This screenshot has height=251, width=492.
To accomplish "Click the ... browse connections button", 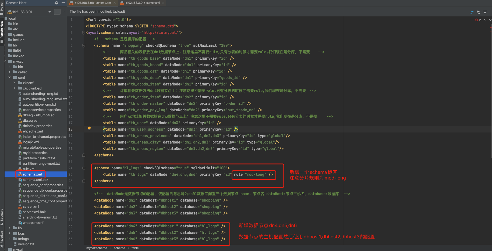I will 57,12.
